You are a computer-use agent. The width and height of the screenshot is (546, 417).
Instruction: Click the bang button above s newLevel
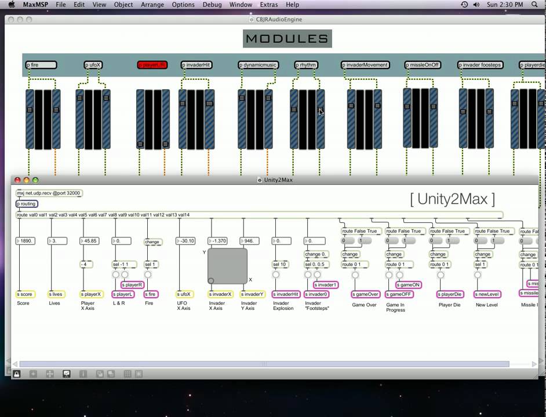coord(478,275)
